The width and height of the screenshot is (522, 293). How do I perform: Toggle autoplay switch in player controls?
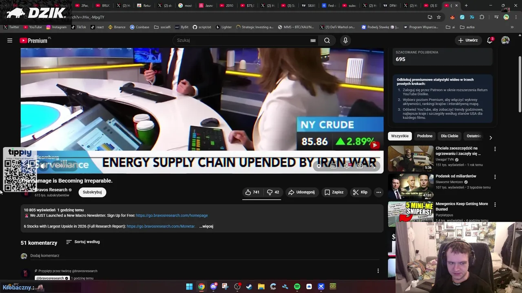[319, 166]
